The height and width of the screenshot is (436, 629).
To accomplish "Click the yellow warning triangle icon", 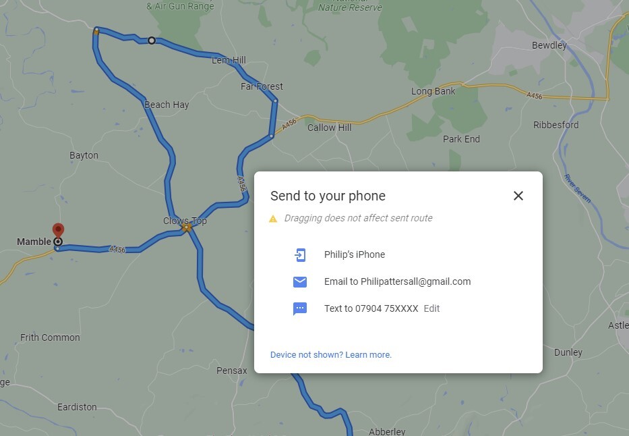I will 273,219.
